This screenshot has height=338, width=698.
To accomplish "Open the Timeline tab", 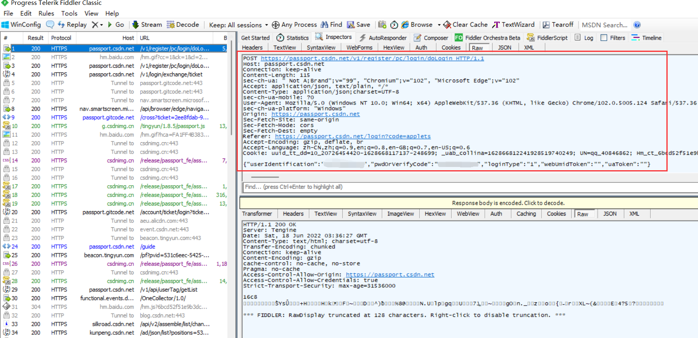I will click(x=647, y=38).
